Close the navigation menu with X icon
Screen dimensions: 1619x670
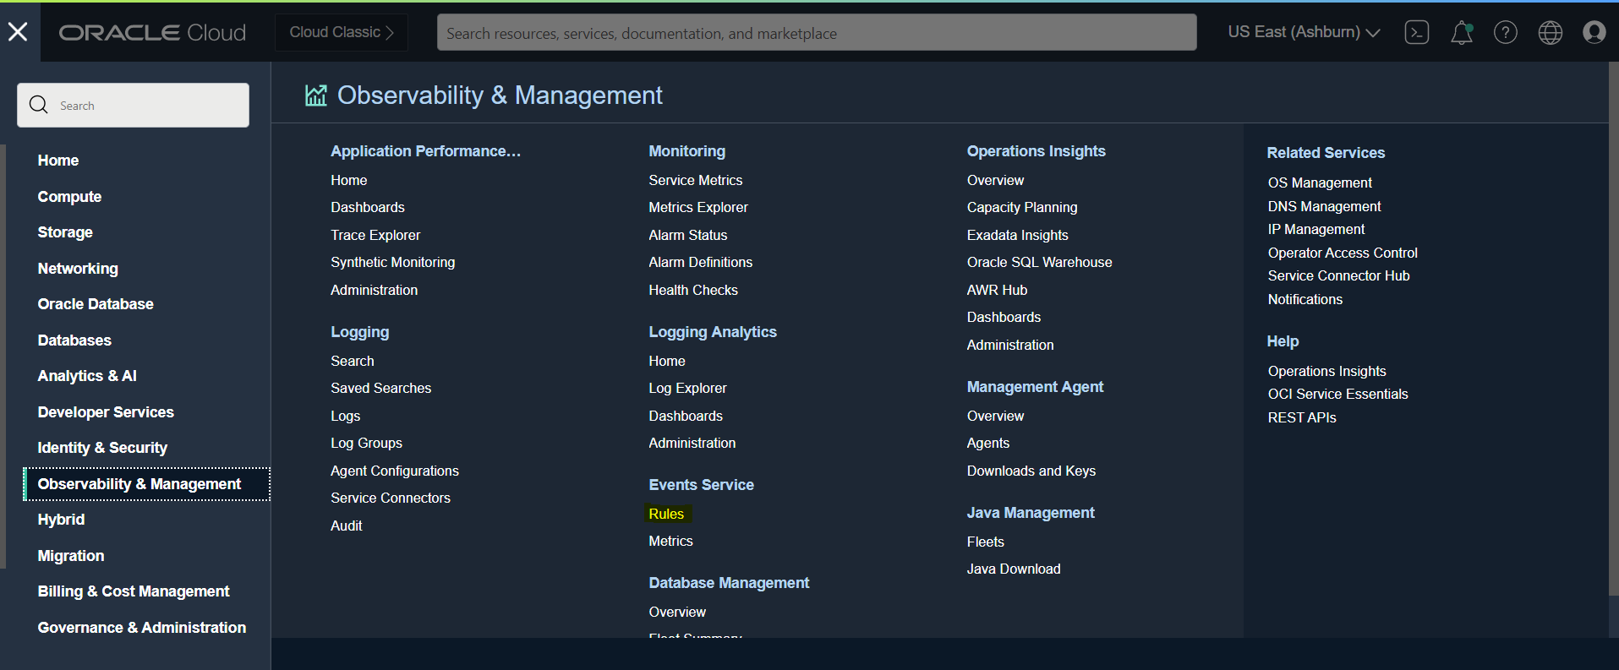tap(18, 32)
